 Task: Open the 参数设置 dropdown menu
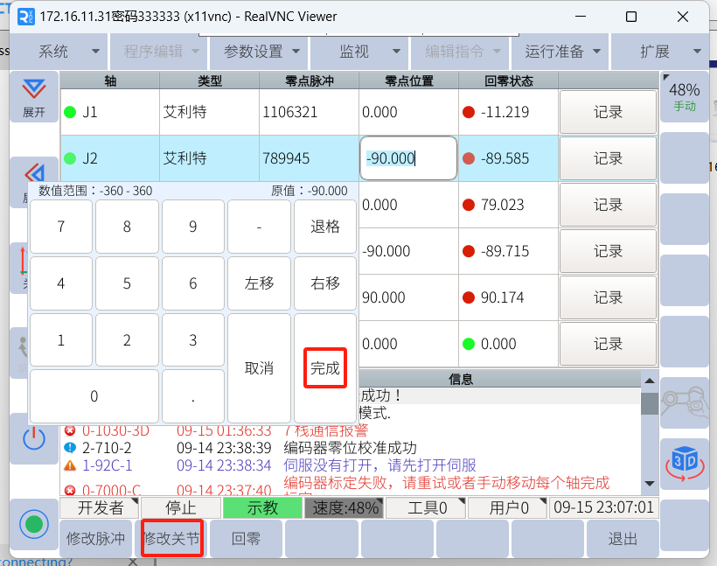pos(261,52)
